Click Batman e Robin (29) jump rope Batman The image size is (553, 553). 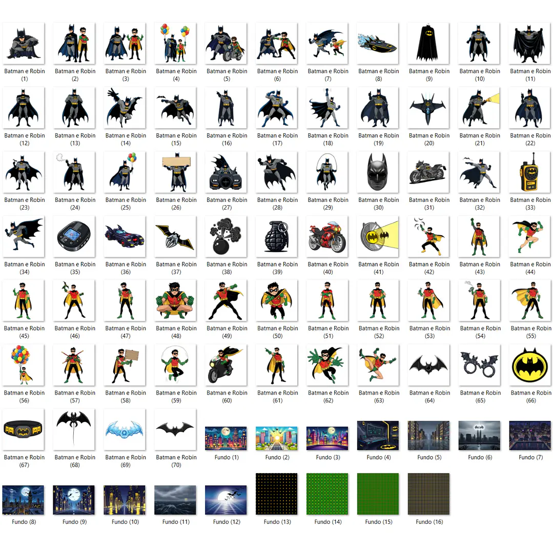327,172
